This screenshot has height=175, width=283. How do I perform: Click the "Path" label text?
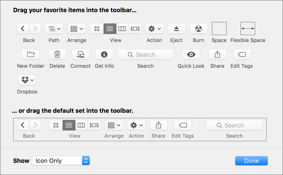coord(54,40)
